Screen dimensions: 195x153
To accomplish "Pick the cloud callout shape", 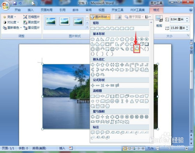I will (x=107, y=132).
